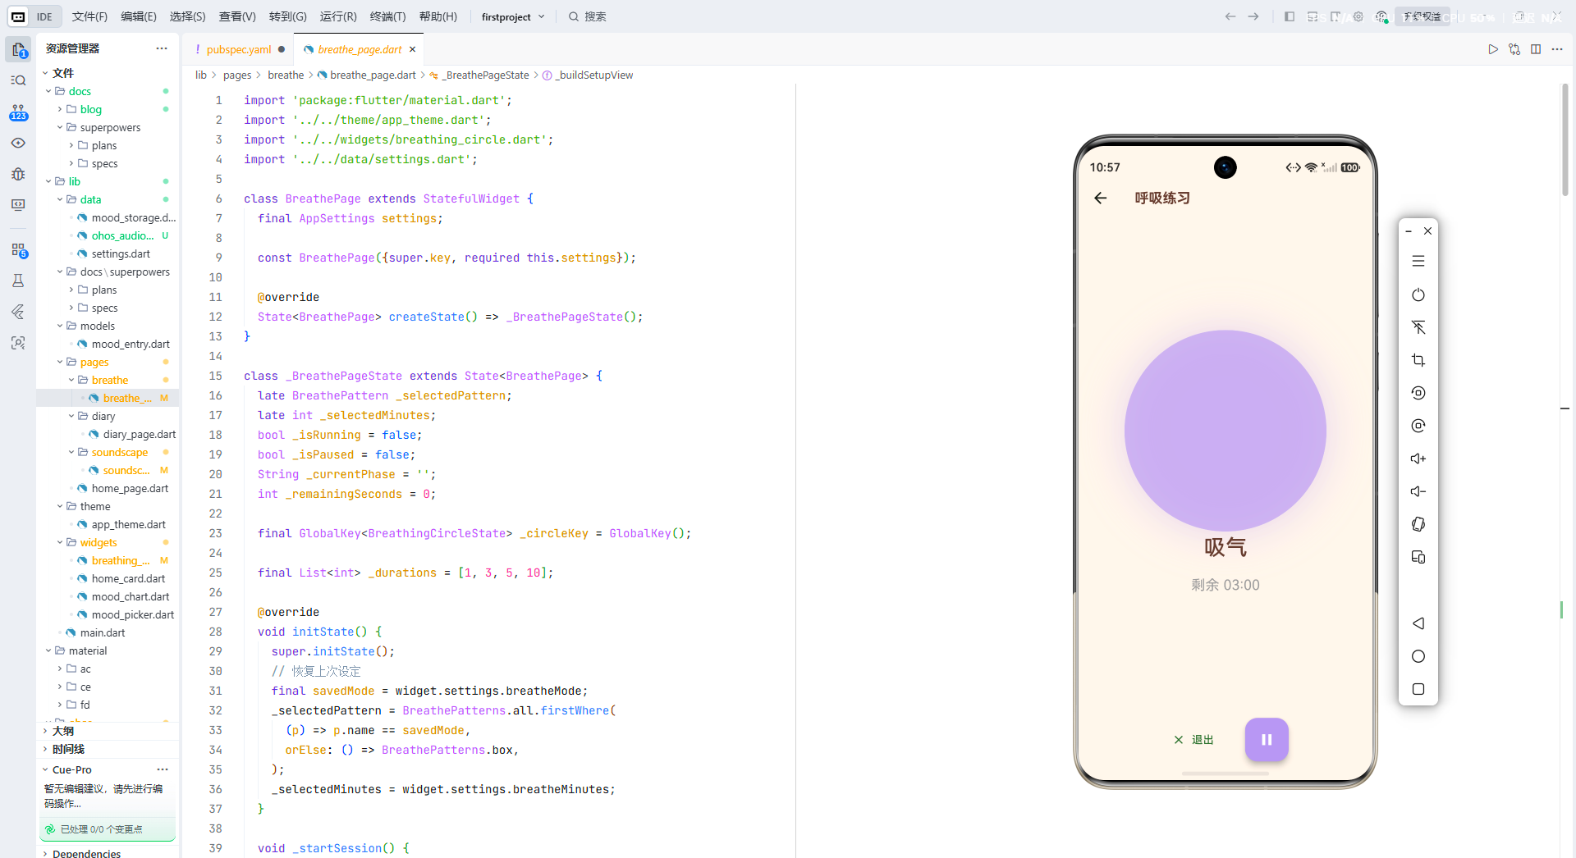Rotate the emulator device
This screenshot has width=1576, height=858.
pos(1418,524)
